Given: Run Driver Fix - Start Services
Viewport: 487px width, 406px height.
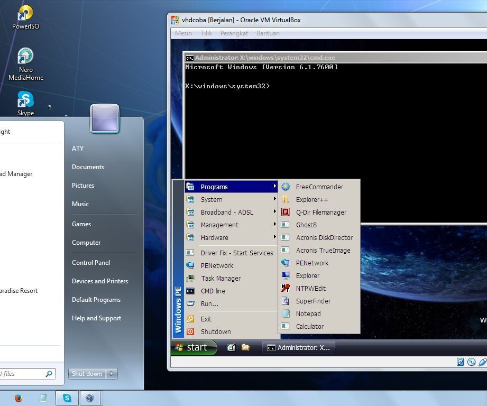Looking at the screenshot, I should tap(231, 253).
